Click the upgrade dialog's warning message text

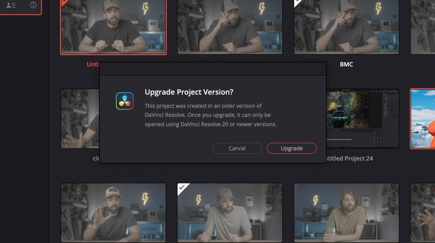pos(211,115)
